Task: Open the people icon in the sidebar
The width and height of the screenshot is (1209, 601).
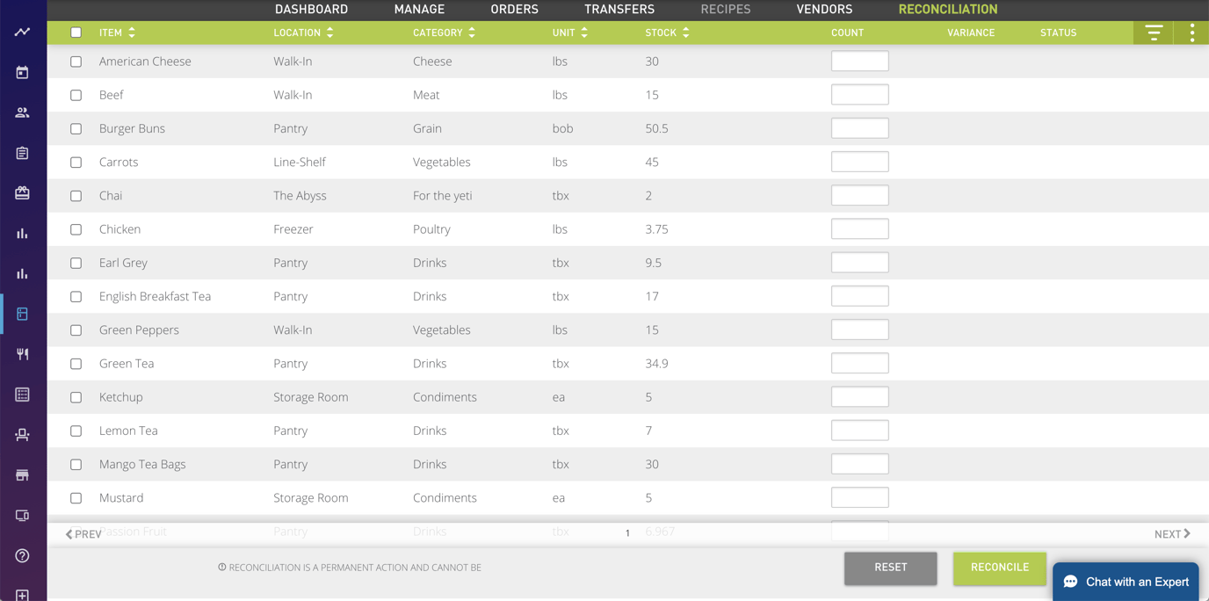Action: pyautogui.click(x=22, y=112)
